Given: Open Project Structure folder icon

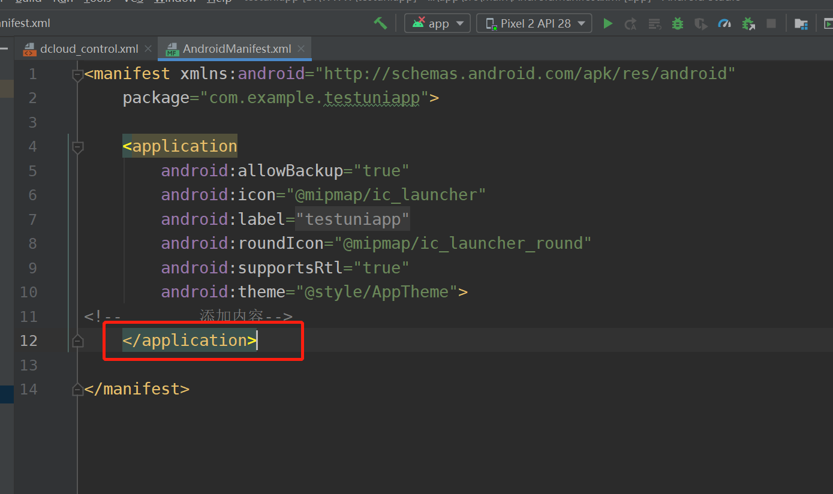Looking at the screenshot, I should pyautogui.click(x=801, y=23).
